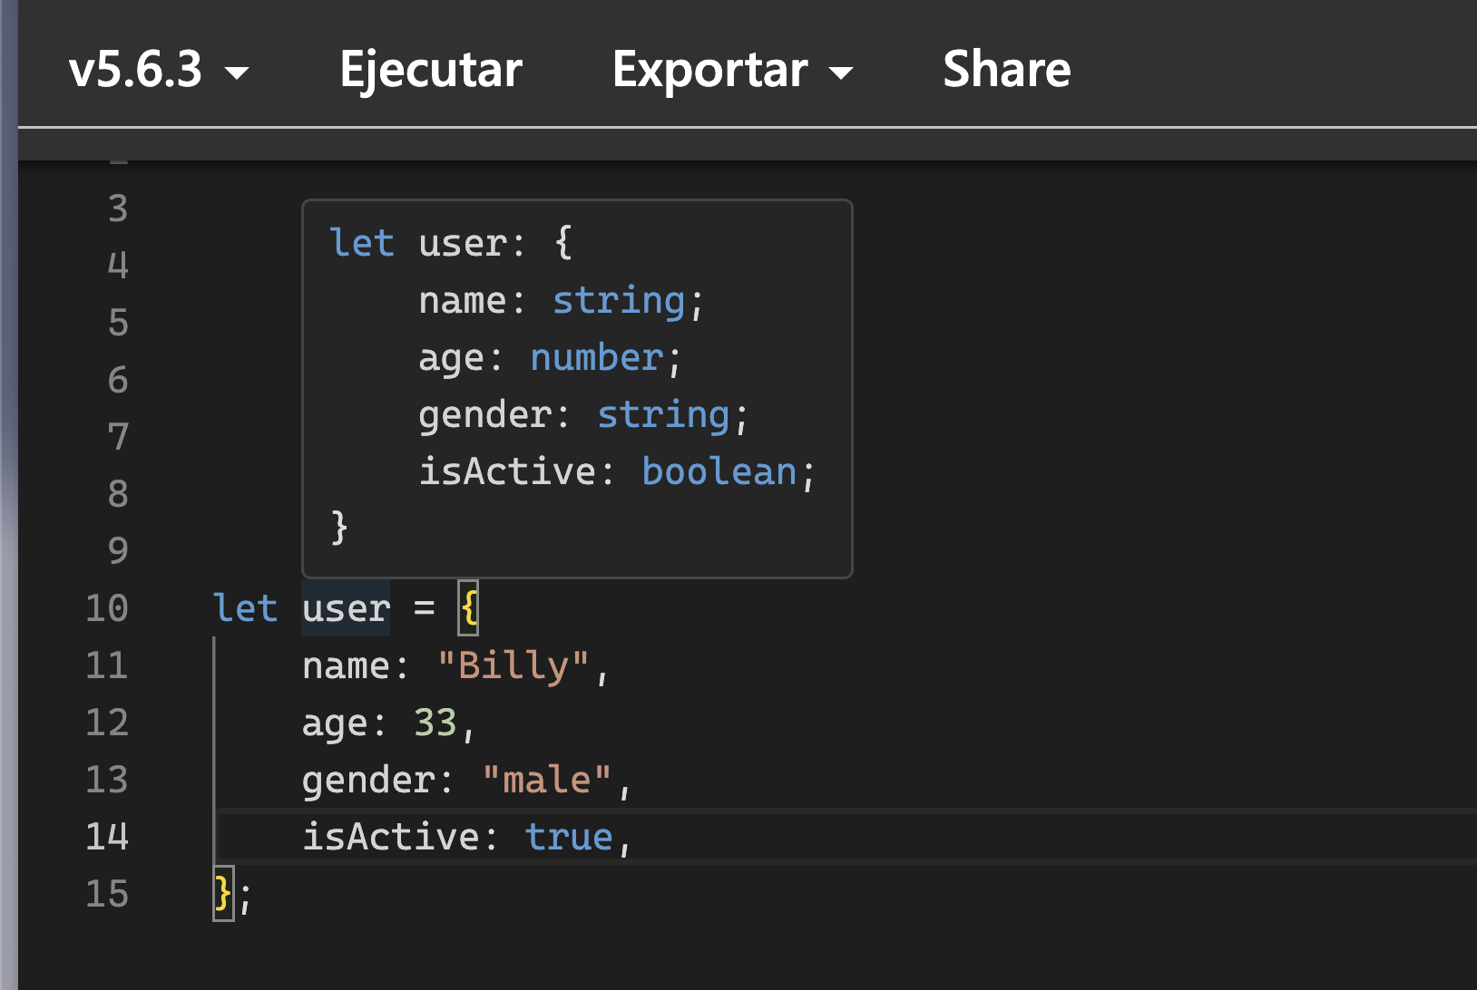The height and width of the screenshot is (990, 1477).
Task: Click the "Billy" string value
Action: point(514,665)
